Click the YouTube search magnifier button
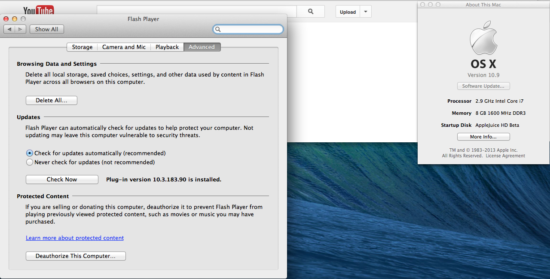 (311, 12)
